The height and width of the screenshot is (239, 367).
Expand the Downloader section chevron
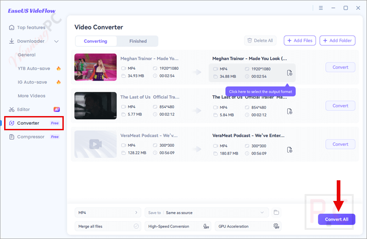pos(56,41)
